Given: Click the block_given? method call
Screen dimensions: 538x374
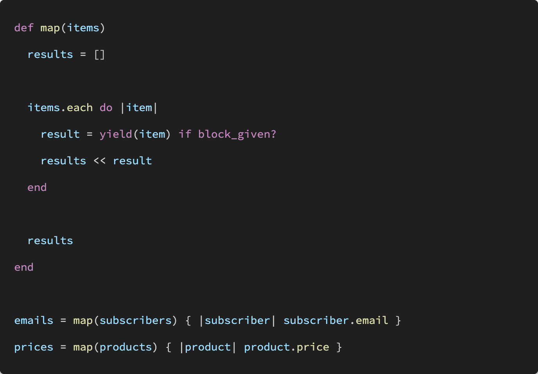Looking at the screenshot, I should click(x=237, y=134).
